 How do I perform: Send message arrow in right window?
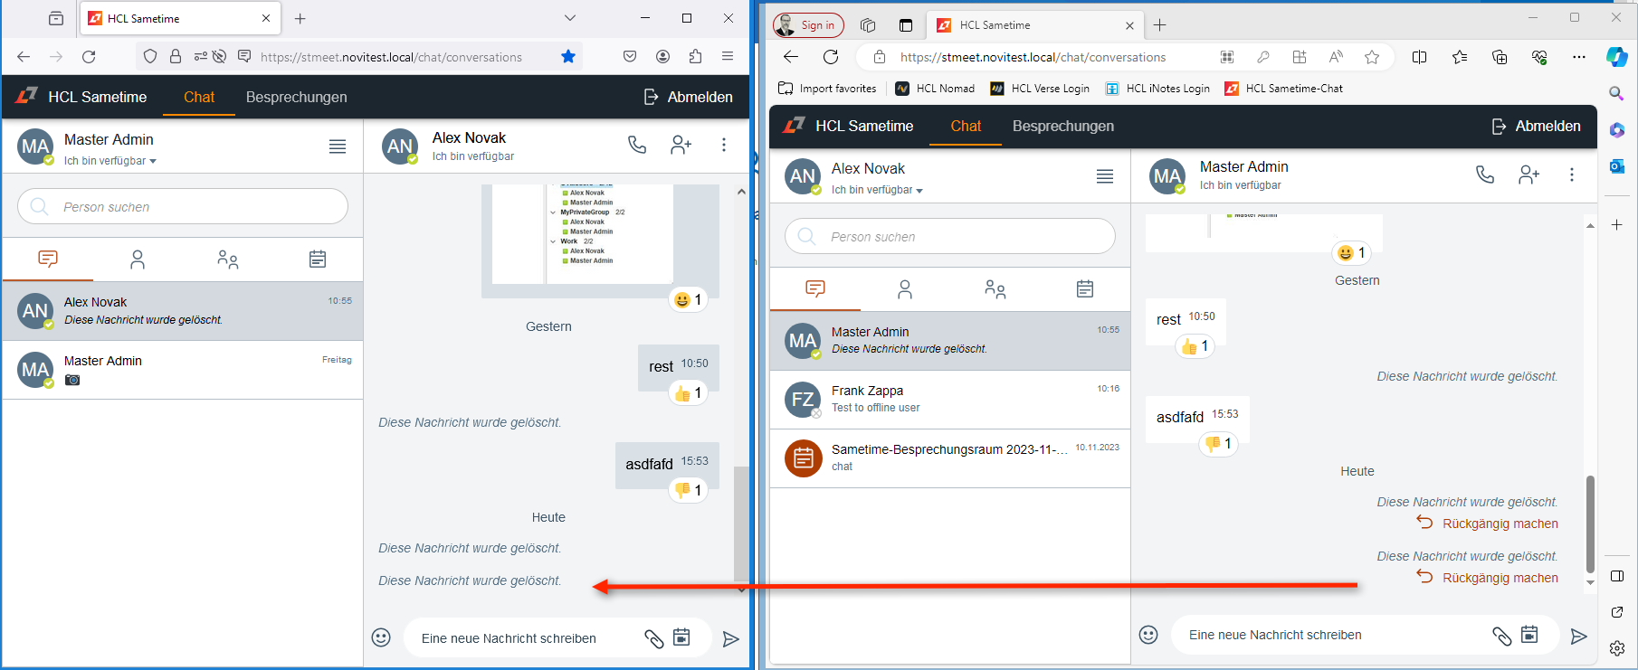pos(1579,637)
